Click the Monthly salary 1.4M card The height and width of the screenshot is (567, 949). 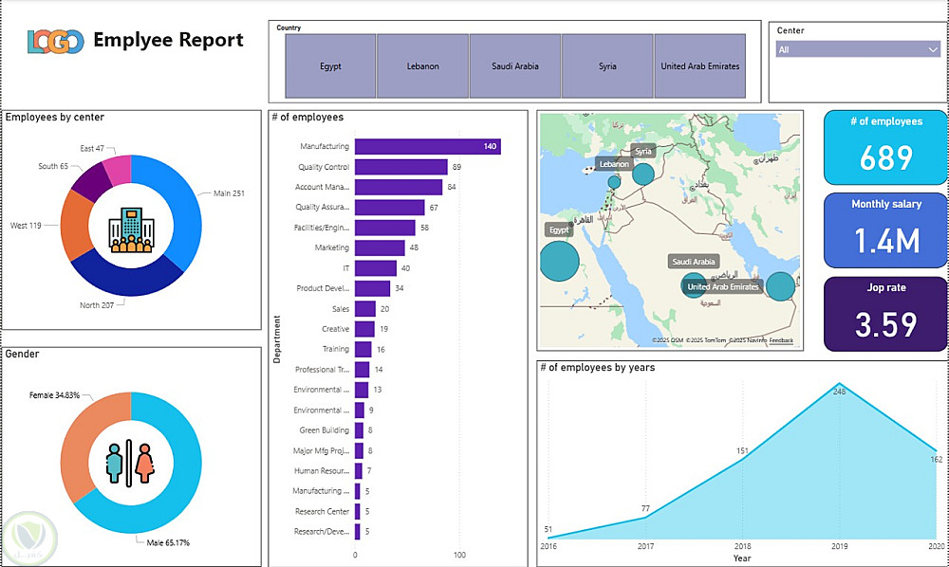click(885, 230)
